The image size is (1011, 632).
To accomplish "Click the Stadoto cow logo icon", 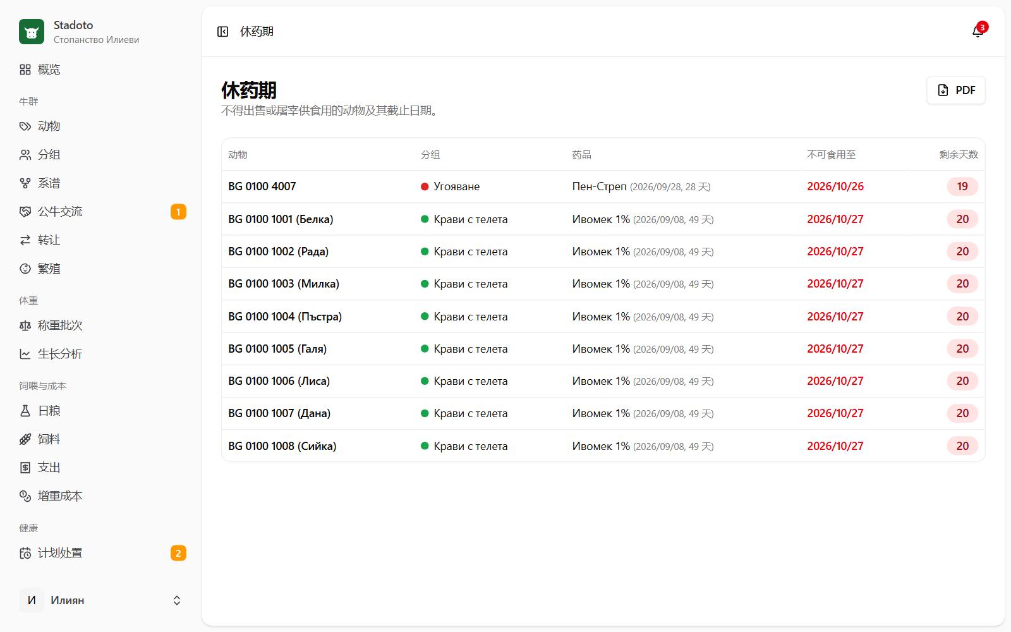I will pyautogui.click(x=32, y=32).
